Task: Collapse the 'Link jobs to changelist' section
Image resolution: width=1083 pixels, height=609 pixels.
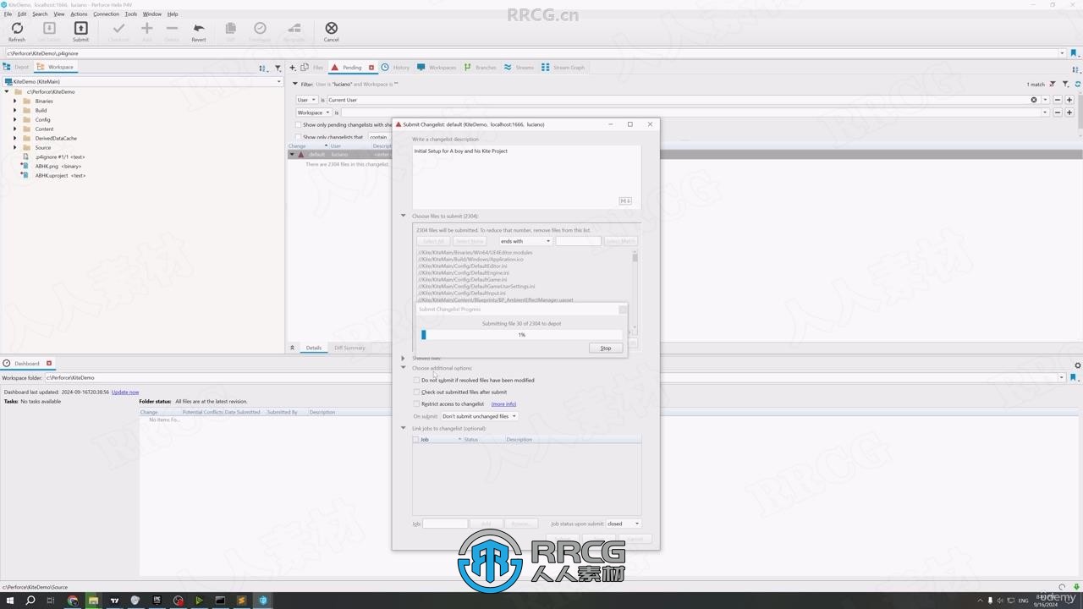Action: pyautogui.click(x=404, y=429)
